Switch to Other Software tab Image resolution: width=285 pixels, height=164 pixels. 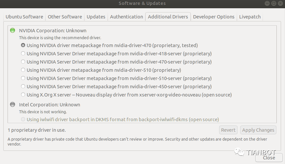click(x=65, y=17)
